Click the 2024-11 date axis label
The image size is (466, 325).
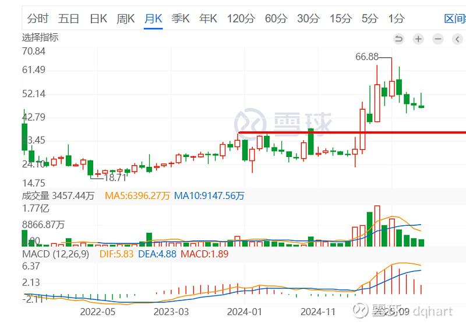pos(317,312)
